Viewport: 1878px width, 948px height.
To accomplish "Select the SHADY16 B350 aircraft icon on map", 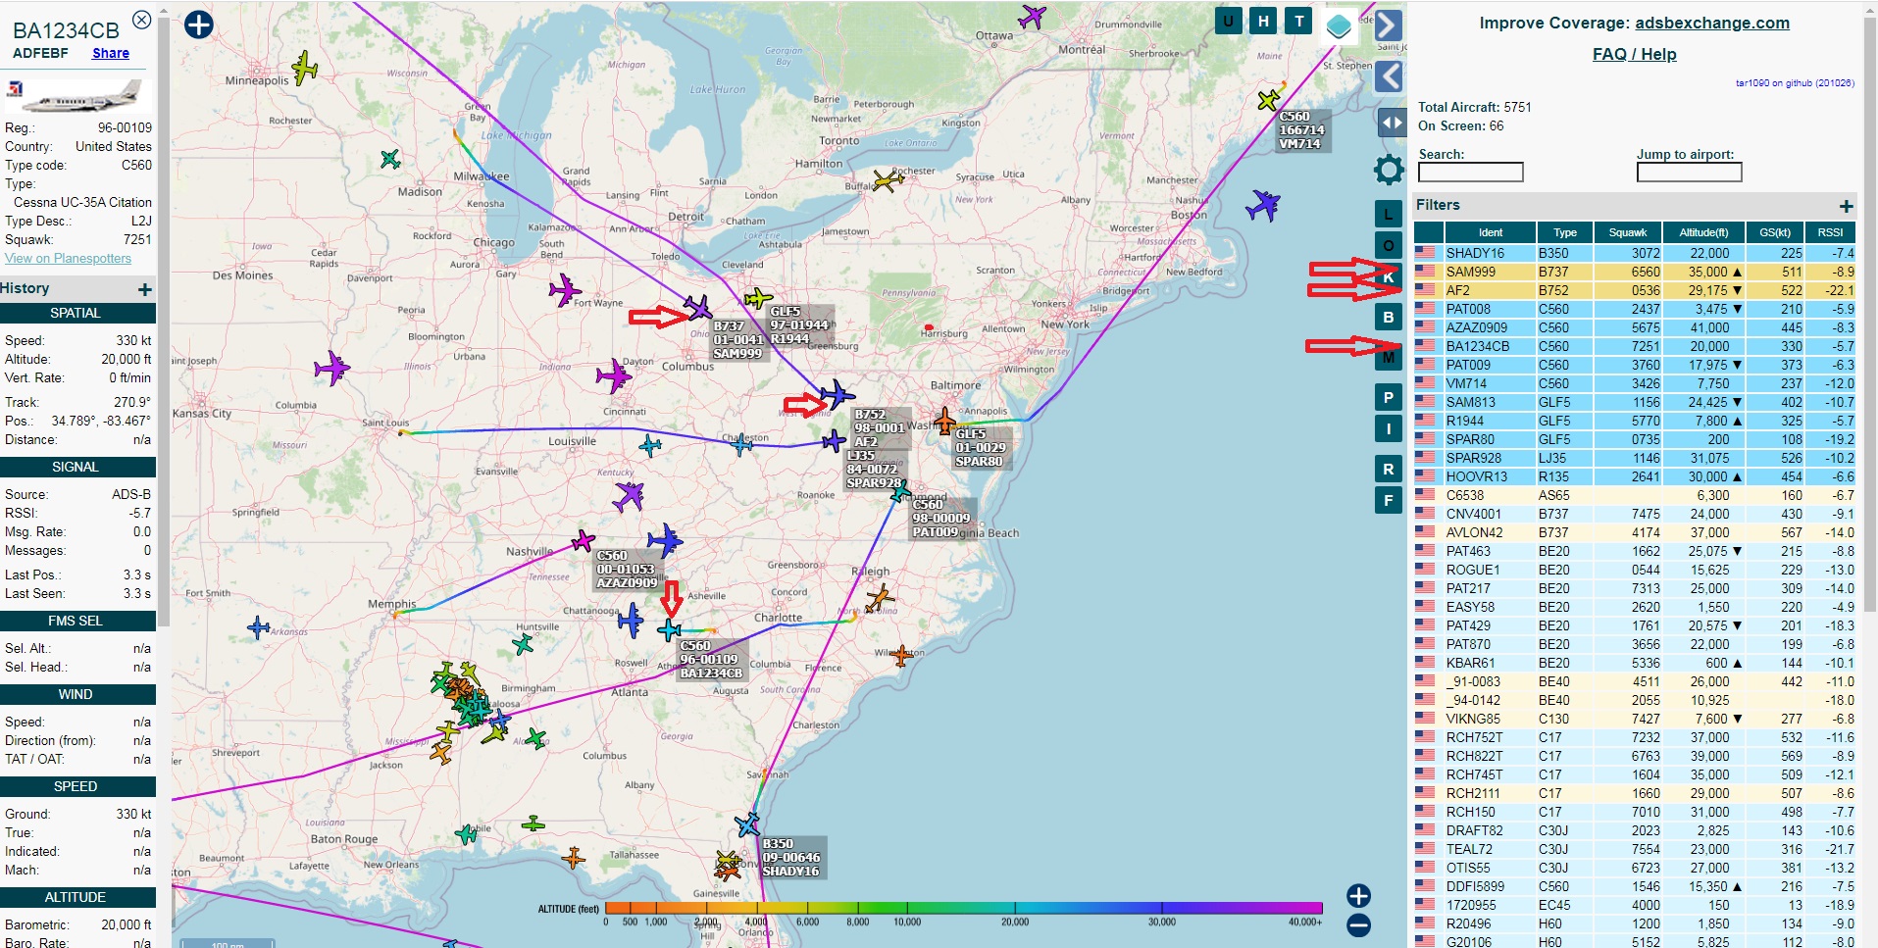I will tap(747, 823).
